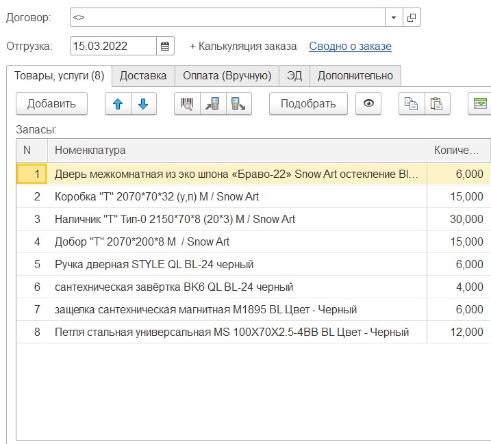Move selected row down with blue arrow
The width and height of the screenshot is (491, 444).
(x=143, y=104)
